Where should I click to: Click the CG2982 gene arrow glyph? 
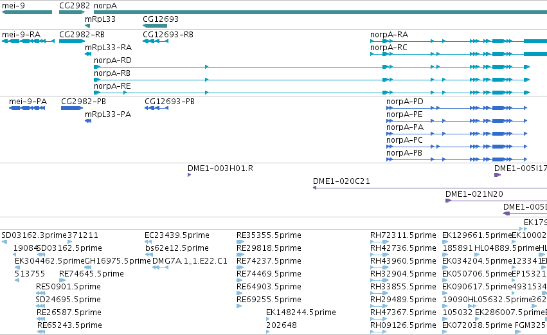tap(72, 12)
